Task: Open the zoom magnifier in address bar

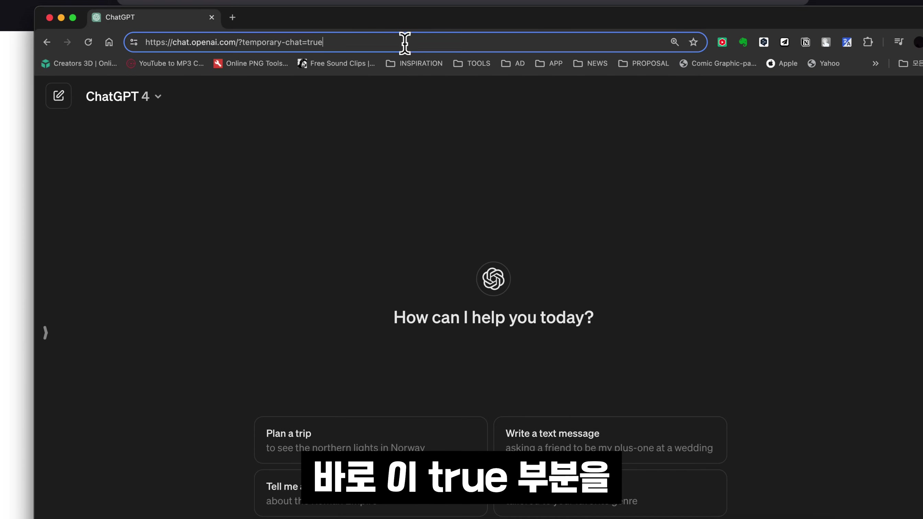Action: click(x=675, y=42)
